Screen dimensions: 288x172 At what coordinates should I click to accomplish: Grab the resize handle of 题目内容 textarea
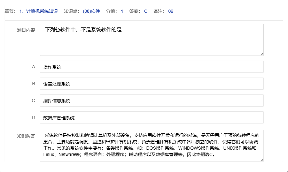262,54
